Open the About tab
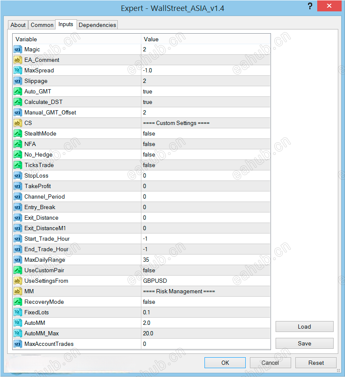Screen dimensions: 345x377 (18, 25)
